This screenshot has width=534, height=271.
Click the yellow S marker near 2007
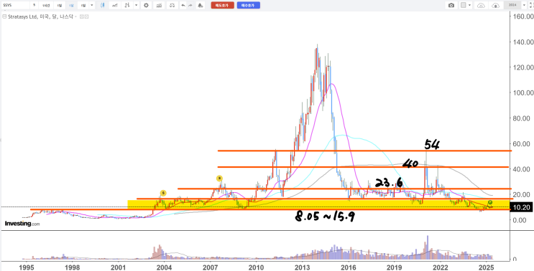220,178
